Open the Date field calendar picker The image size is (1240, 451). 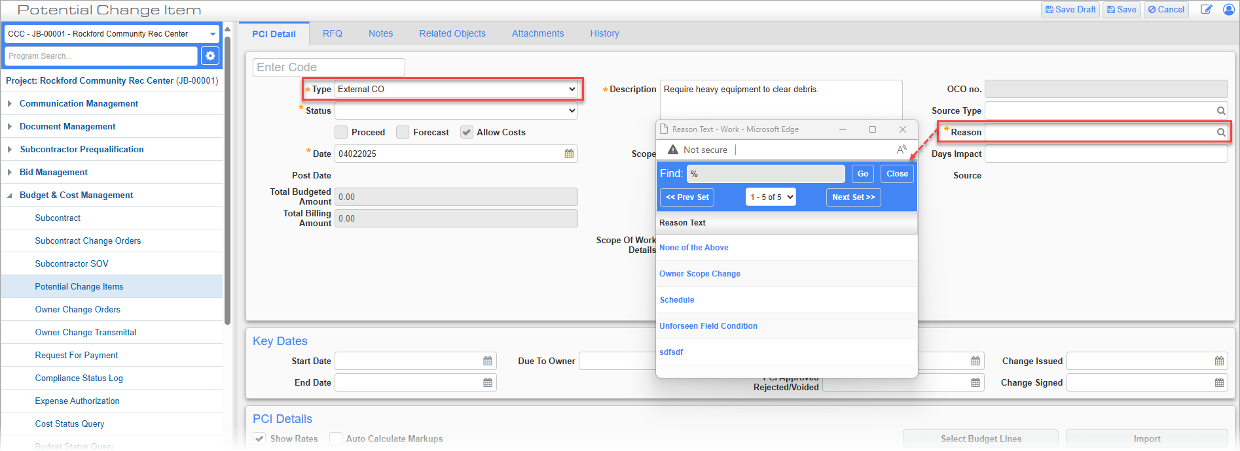tap(569, 154)
